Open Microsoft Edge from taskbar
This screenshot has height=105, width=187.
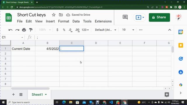[64, 102]
